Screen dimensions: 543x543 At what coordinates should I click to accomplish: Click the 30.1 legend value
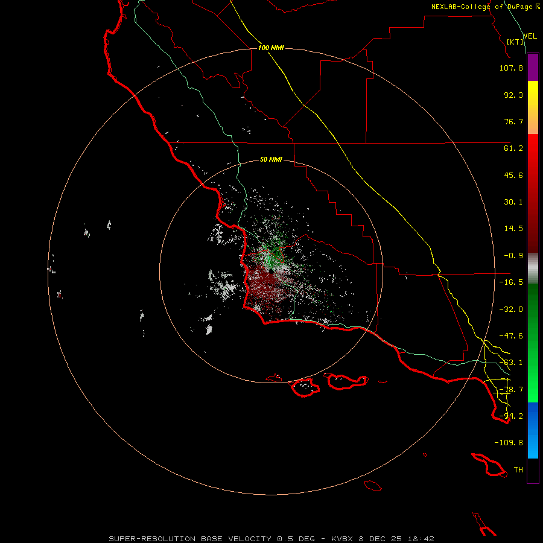513,202
